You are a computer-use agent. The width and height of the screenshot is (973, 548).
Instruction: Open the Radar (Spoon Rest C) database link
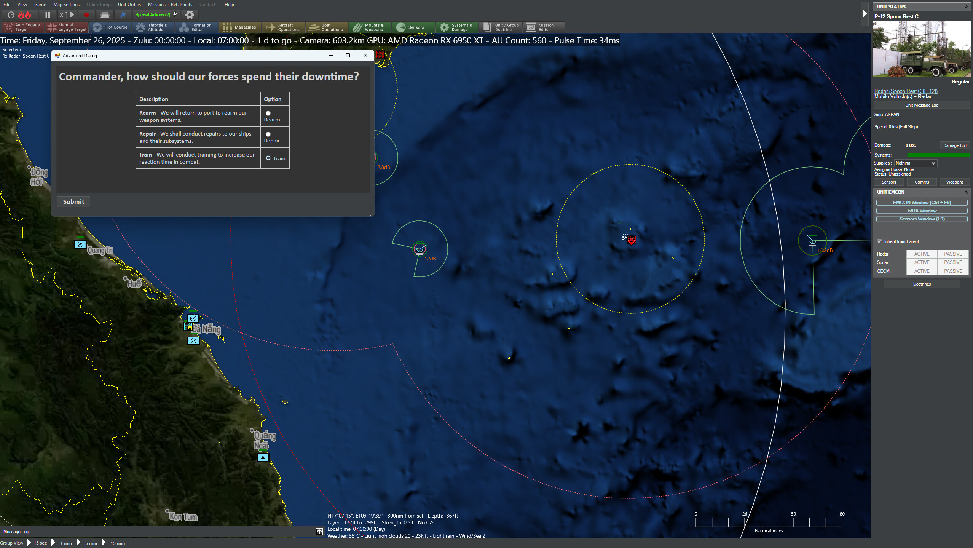click(x=905, y=91)
